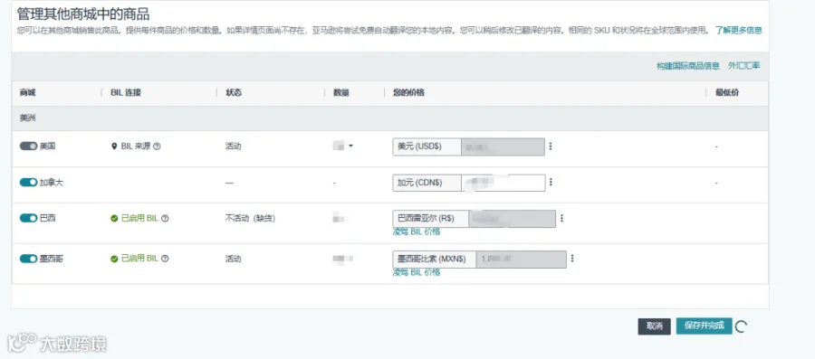The image size is (815, 359).
Task: Click the 取消 button
Action: (x=655, y=326)
